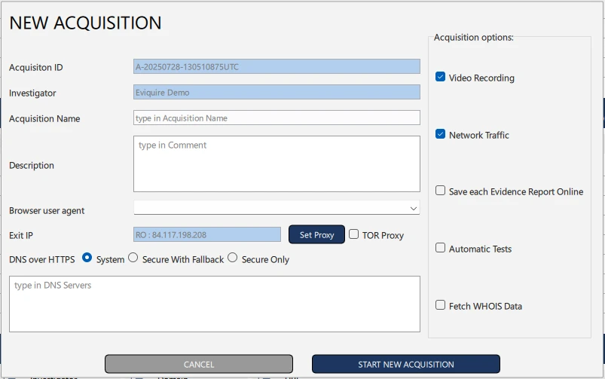Enable Save each Evidence Report Online
Viewport: 605px width, 379px height.
[440, 191]
